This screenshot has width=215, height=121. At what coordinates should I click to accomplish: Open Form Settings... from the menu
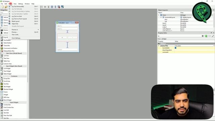click(24, 38)
